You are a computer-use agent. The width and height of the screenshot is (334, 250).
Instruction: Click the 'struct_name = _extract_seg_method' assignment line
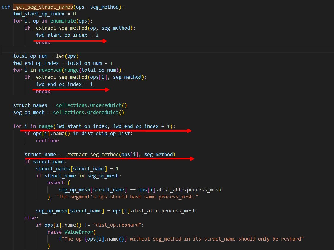pyautogui.click(x=100, y=154)
